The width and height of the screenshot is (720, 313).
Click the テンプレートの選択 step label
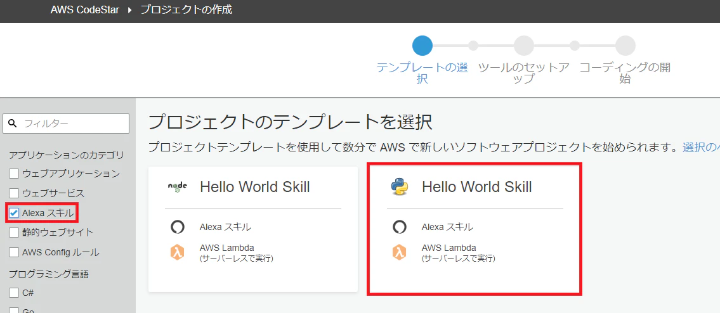[422, 73]
